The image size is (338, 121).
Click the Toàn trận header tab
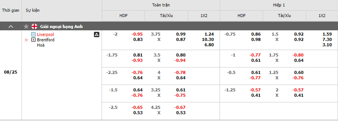pyautogui.click(x=161, y=5)
